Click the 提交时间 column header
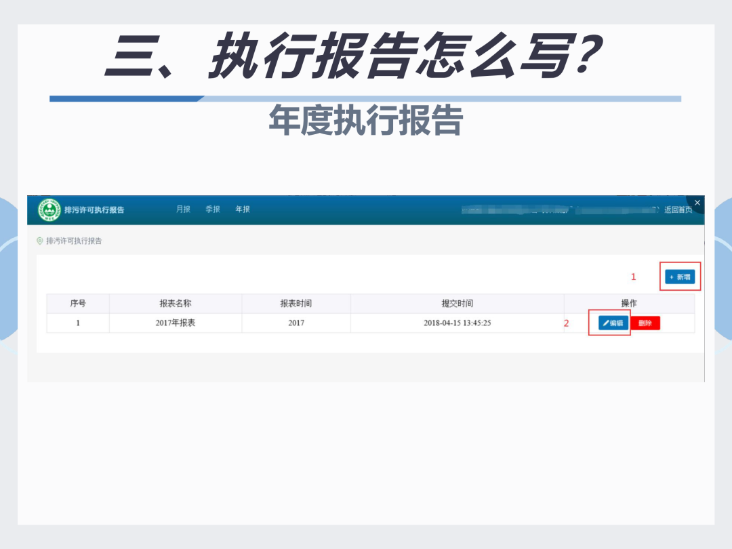Screen dimensions: 732x549 pos(457,304)
